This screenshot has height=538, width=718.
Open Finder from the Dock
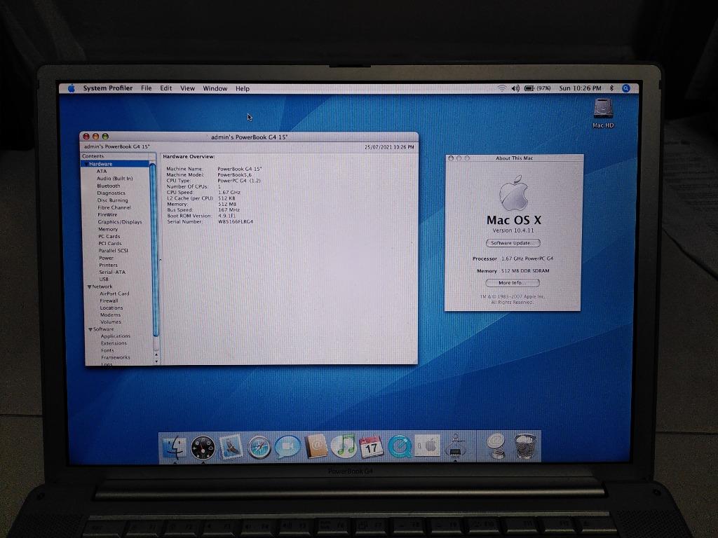[175, 446]
